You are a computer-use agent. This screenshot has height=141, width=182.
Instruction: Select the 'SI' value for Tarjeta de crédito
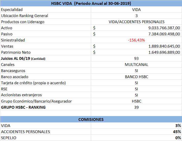tap(136, 83)
